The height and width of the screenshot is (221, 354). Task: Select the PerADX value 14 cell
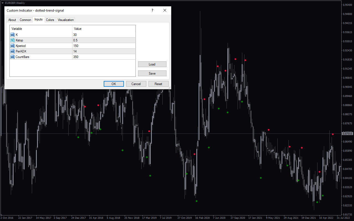[104, 51]
